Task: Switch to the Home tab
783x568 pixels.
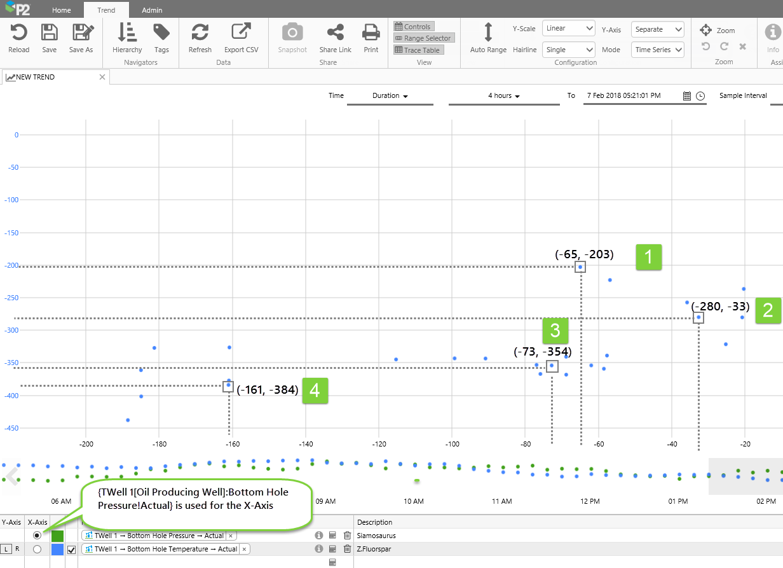Action: (62, 10)
